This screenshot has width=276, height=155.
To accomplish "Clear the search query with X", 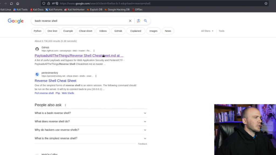I will tap(130, 21).
